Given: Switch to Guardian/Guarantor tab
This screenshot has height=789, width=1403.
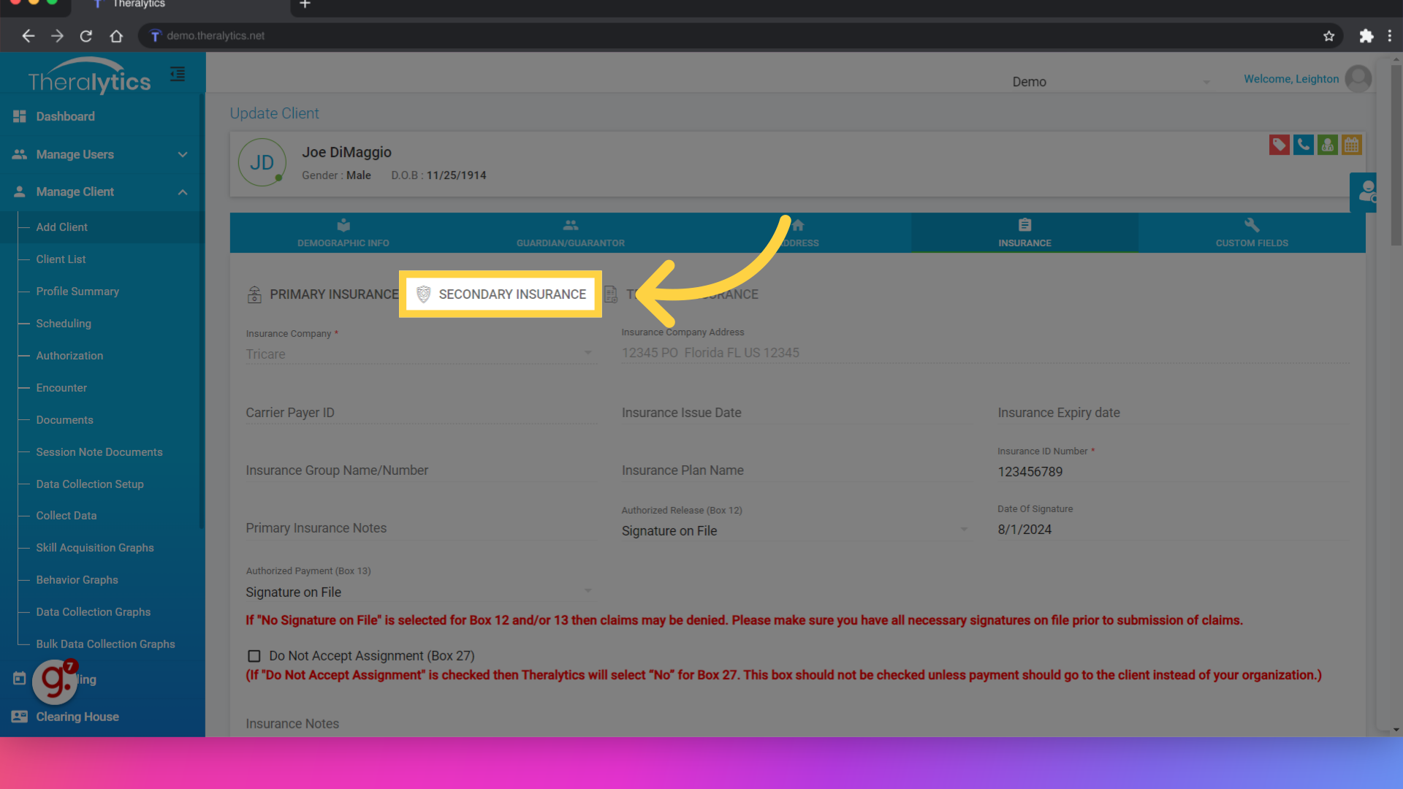Looking at the screenshot, I should pos(571,233).
